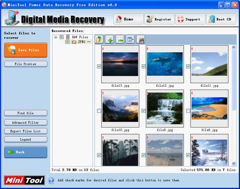Collapse the RAW Files tree node
Viewport: 240px width, 189px height.
click(x=56, y=37)
